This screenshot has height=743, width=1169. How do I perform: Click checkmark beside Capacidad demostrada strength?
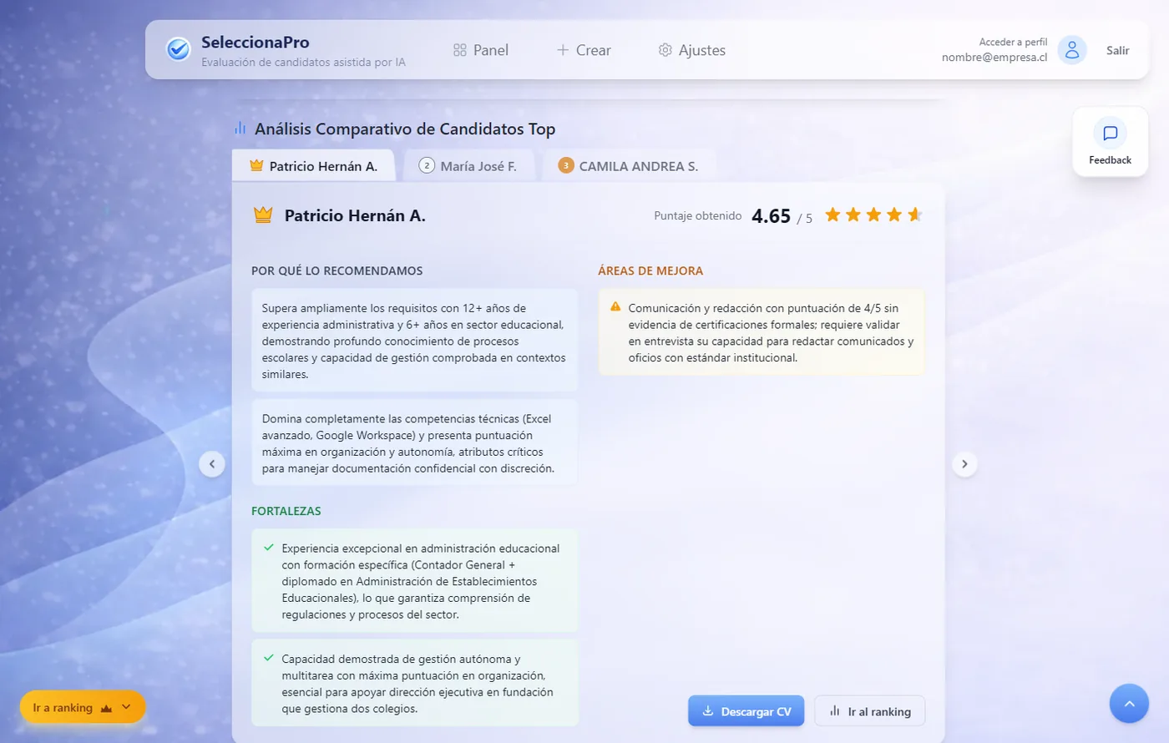269,658
